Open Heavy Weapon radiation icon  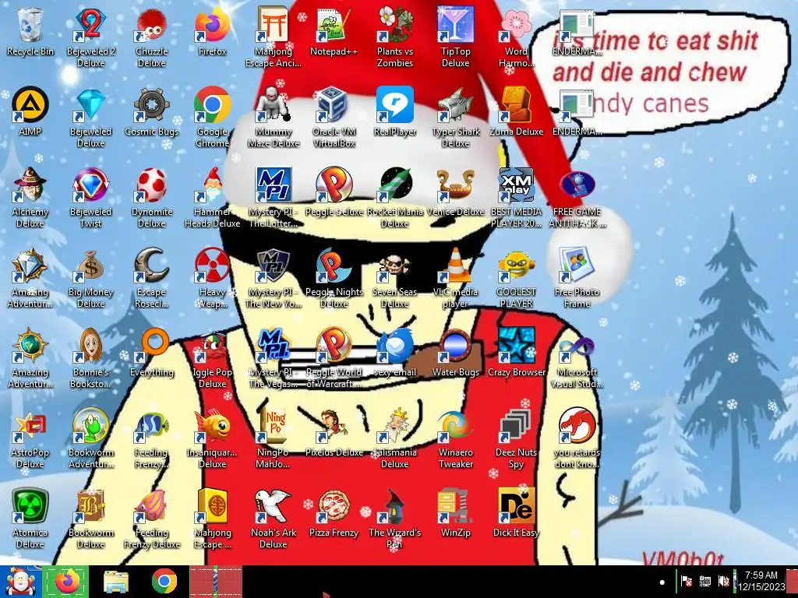(212, 279)
